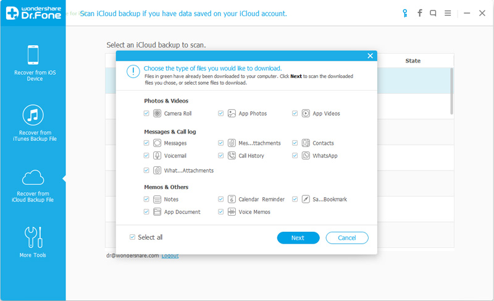The image size is (494, 301).
Task: Uncheck the App Photos checkbox
Action: [x=220, y=113]
